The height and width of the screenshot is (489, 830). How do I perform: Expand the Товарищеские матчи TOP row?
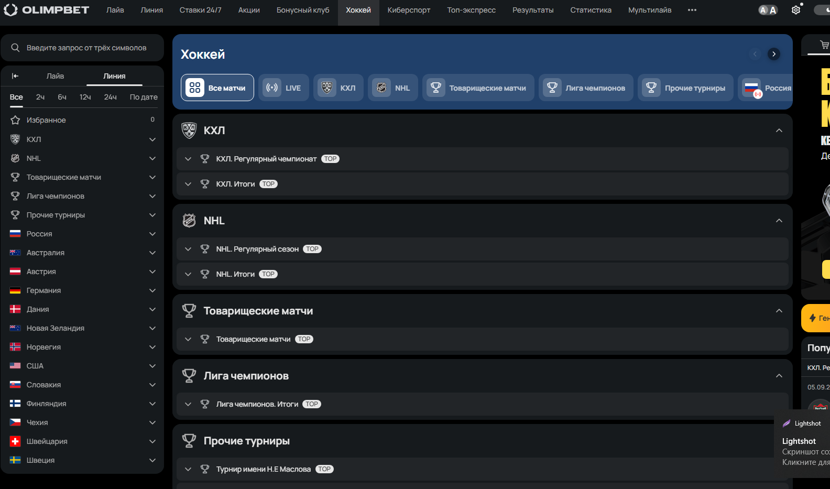(x=482, y=339)
